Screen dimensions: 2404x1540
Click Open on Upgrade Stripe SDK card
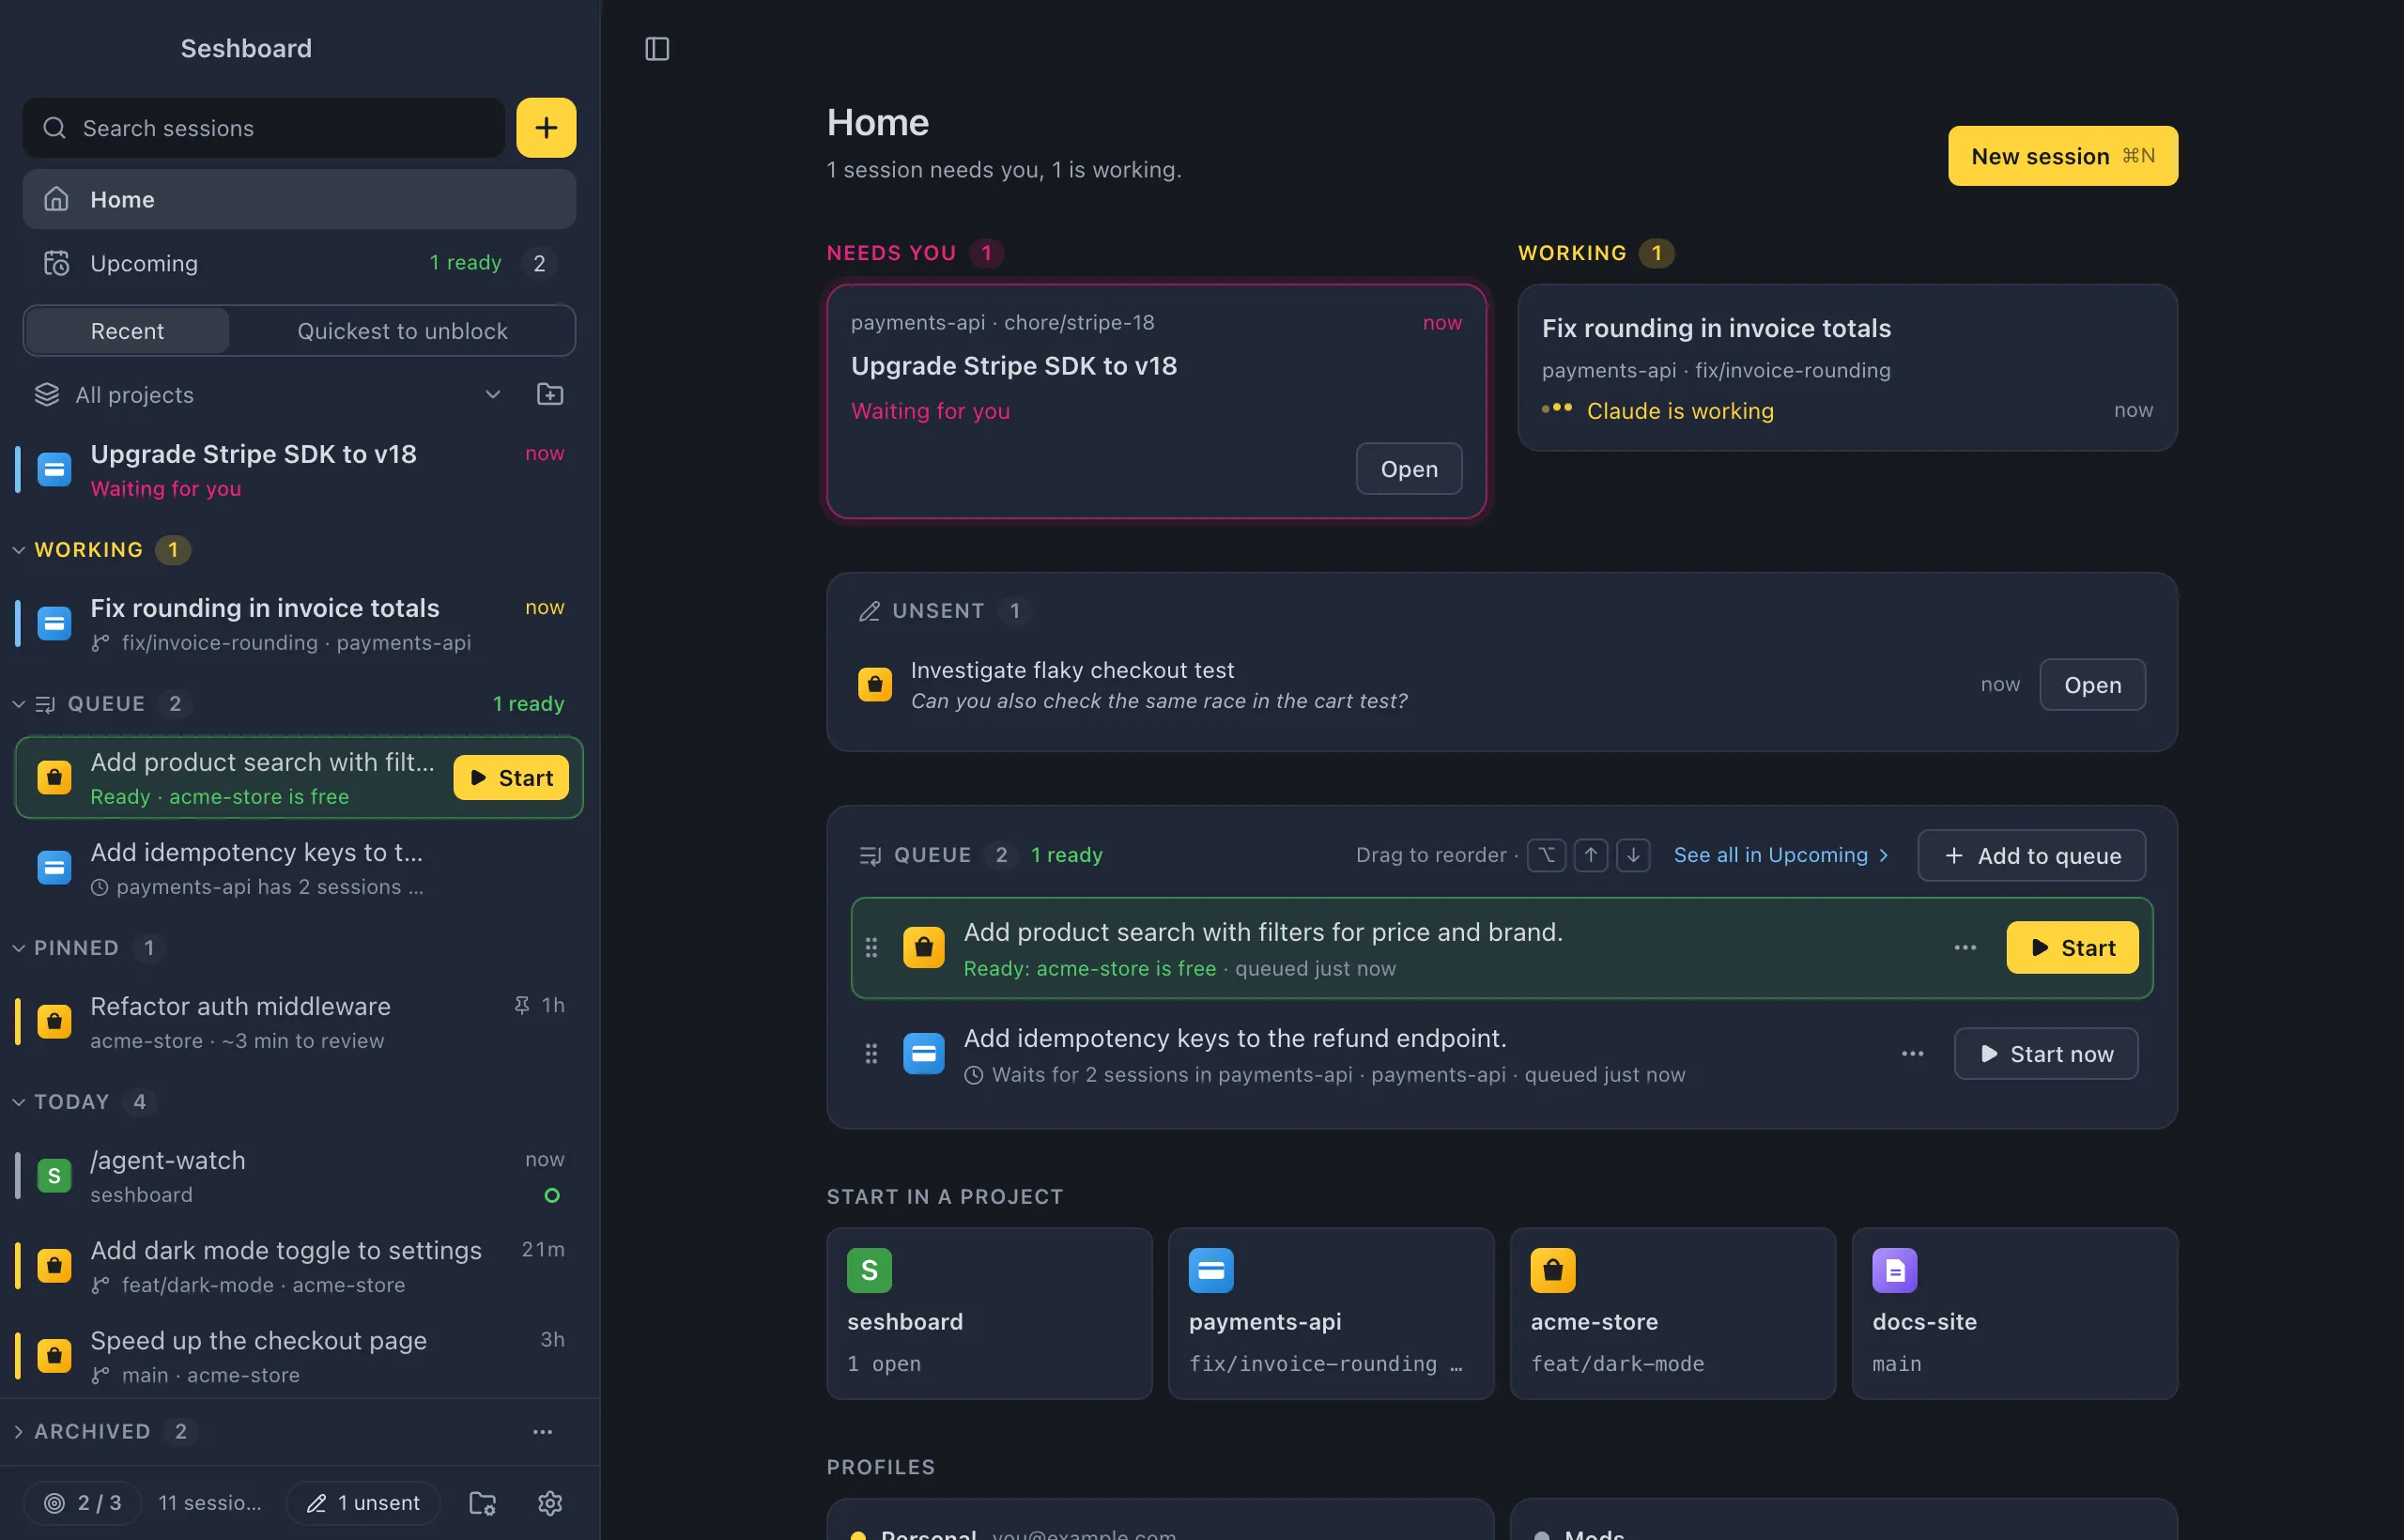click(x=1408, y=469)
